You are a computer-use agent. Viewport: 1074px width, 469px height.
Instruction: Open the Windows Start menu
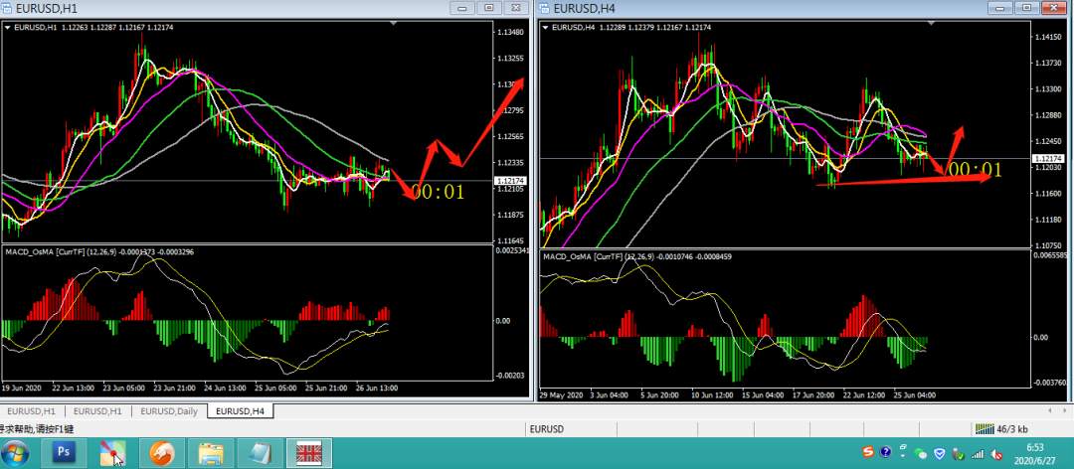15,452
